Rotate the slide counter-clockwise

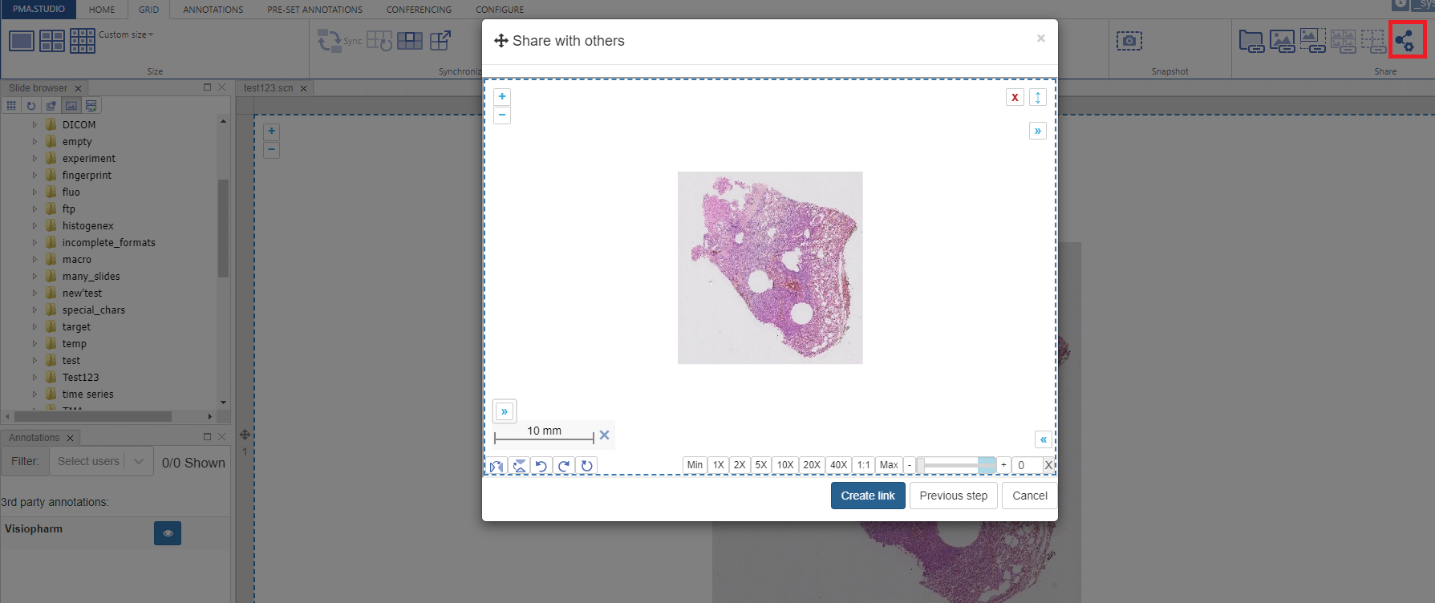541,466
